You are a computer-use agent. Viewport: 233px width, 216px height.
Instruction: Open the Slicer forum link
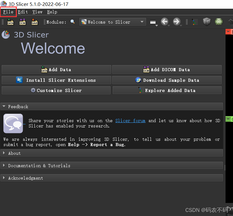tap(130, 121)
